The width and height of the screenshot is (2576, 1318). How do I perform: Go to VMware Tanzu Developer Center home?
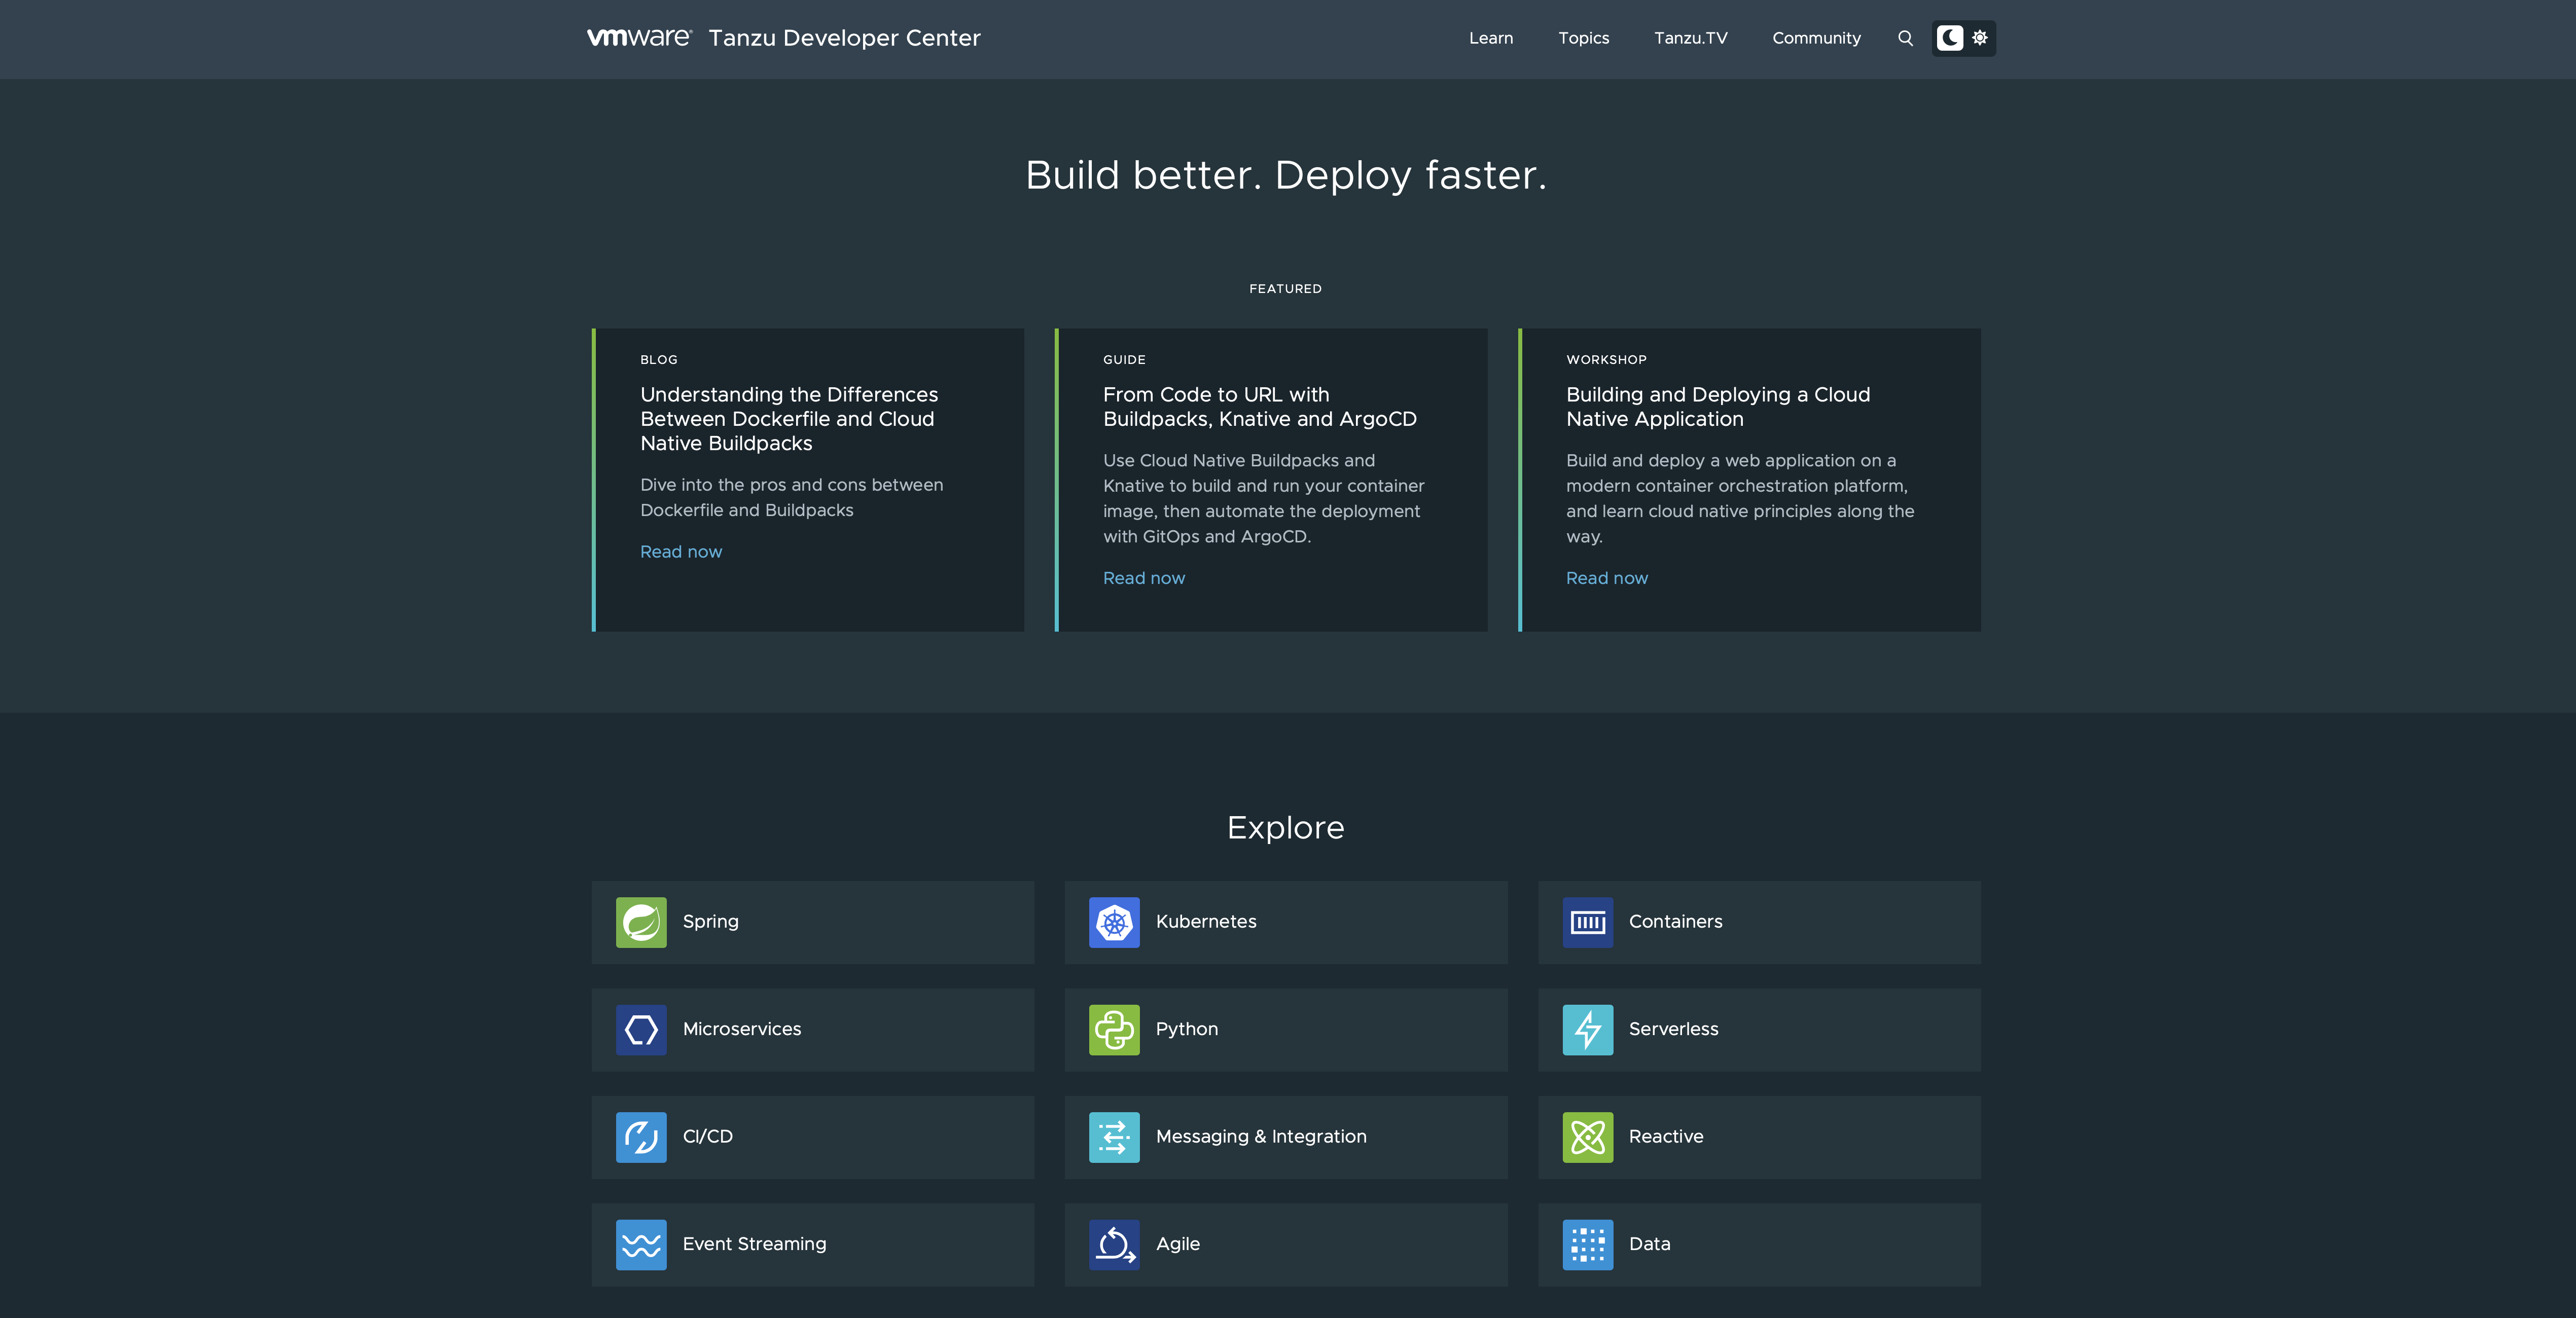[783, 38]
